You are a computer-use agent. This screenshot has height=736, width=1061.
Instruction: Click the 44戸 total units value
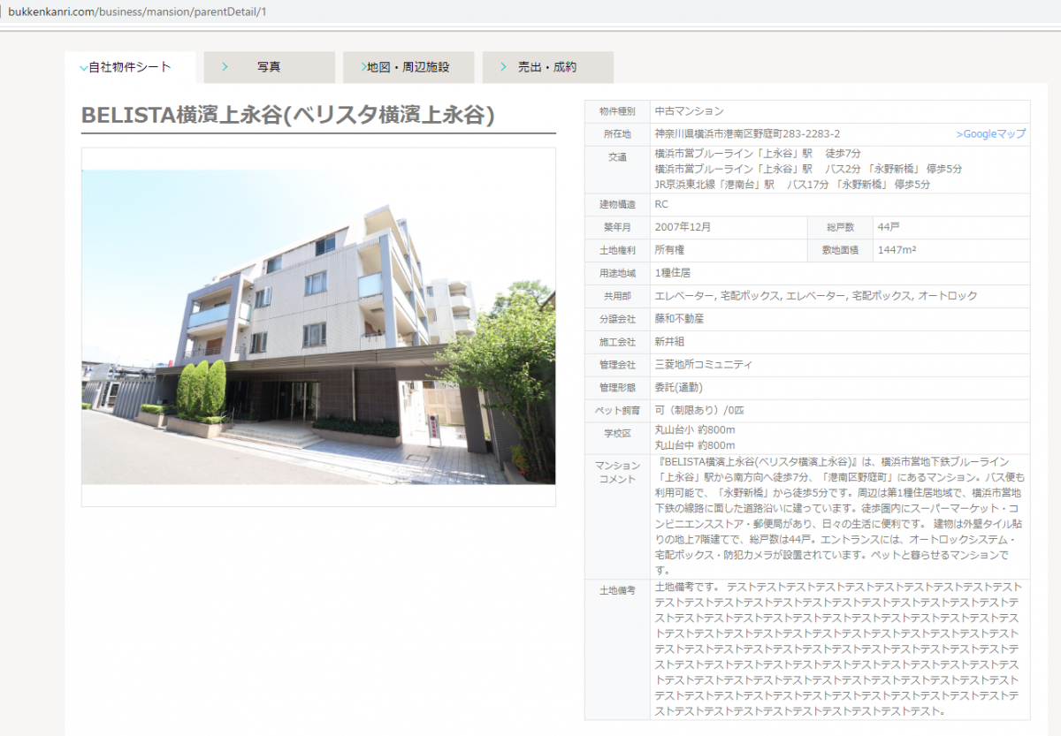pyautogui.click(x=888, y=227)
